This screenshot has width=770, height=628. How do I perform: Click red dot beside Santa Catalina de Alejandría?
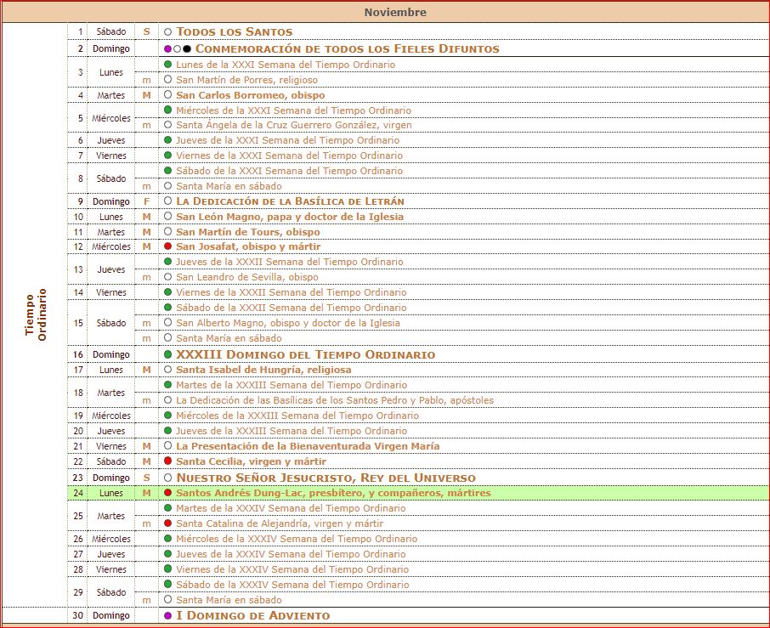pos(168,523)
